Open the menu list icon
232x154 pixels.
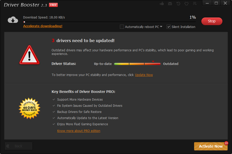tap(195, 4)
